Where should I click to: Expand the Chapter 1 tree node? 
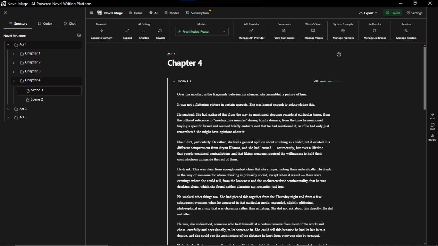click(14, 54)
